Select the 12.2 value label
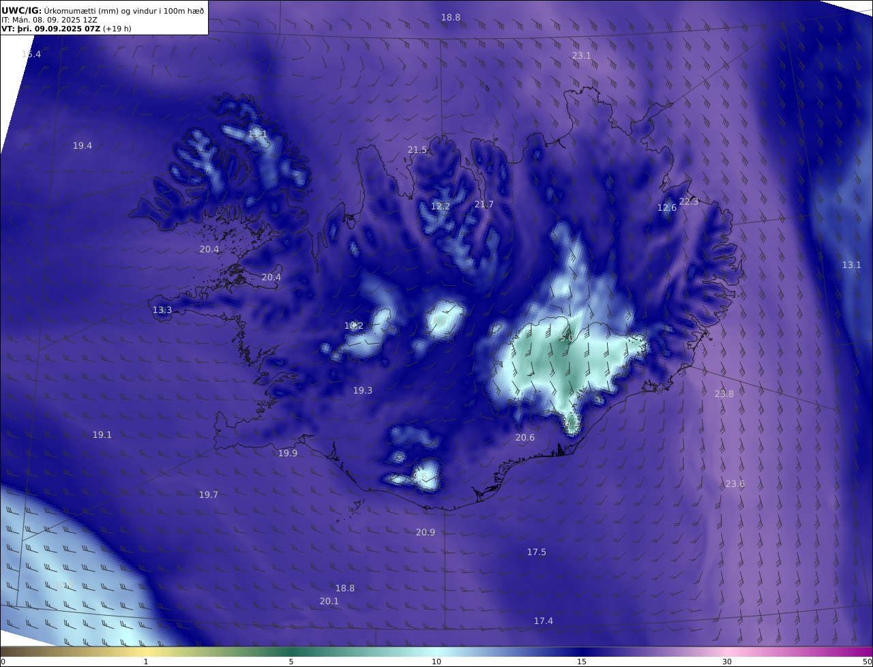The width and height of the screenshot is (873, 667). tap(441, 206)
